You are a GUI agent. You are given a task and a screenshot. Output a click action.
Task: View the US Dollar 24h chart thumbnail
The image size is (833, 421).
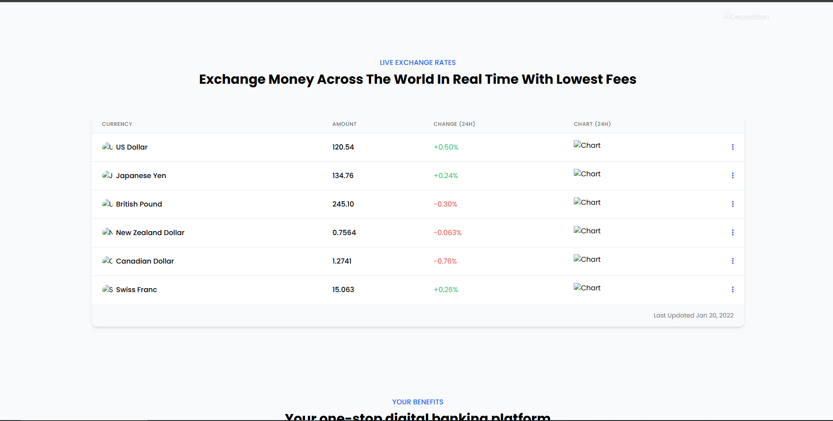pyautogui.click(x=587, y=145)
